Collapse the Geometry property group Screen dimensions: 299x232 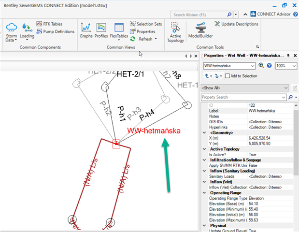[x=204, y=132]
